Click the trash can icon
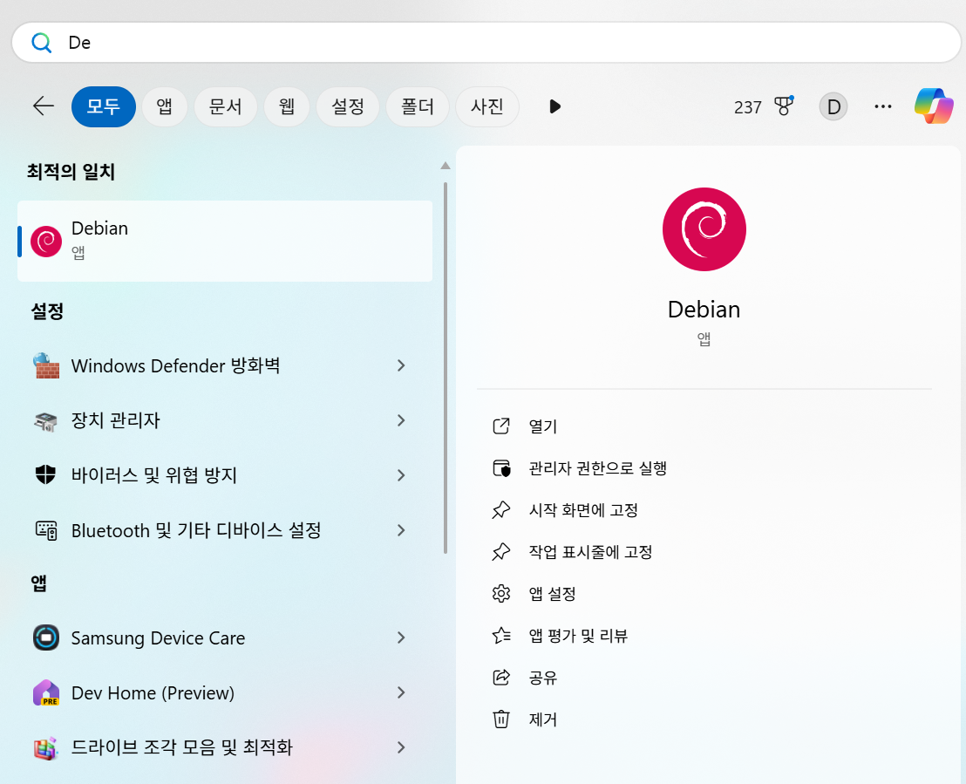966x784 pixels. click(x=501, y=719)
